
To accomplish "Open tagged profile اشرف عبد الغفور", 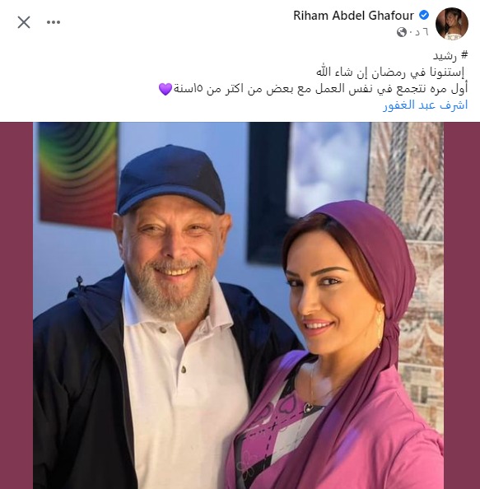I will point(426,105).
